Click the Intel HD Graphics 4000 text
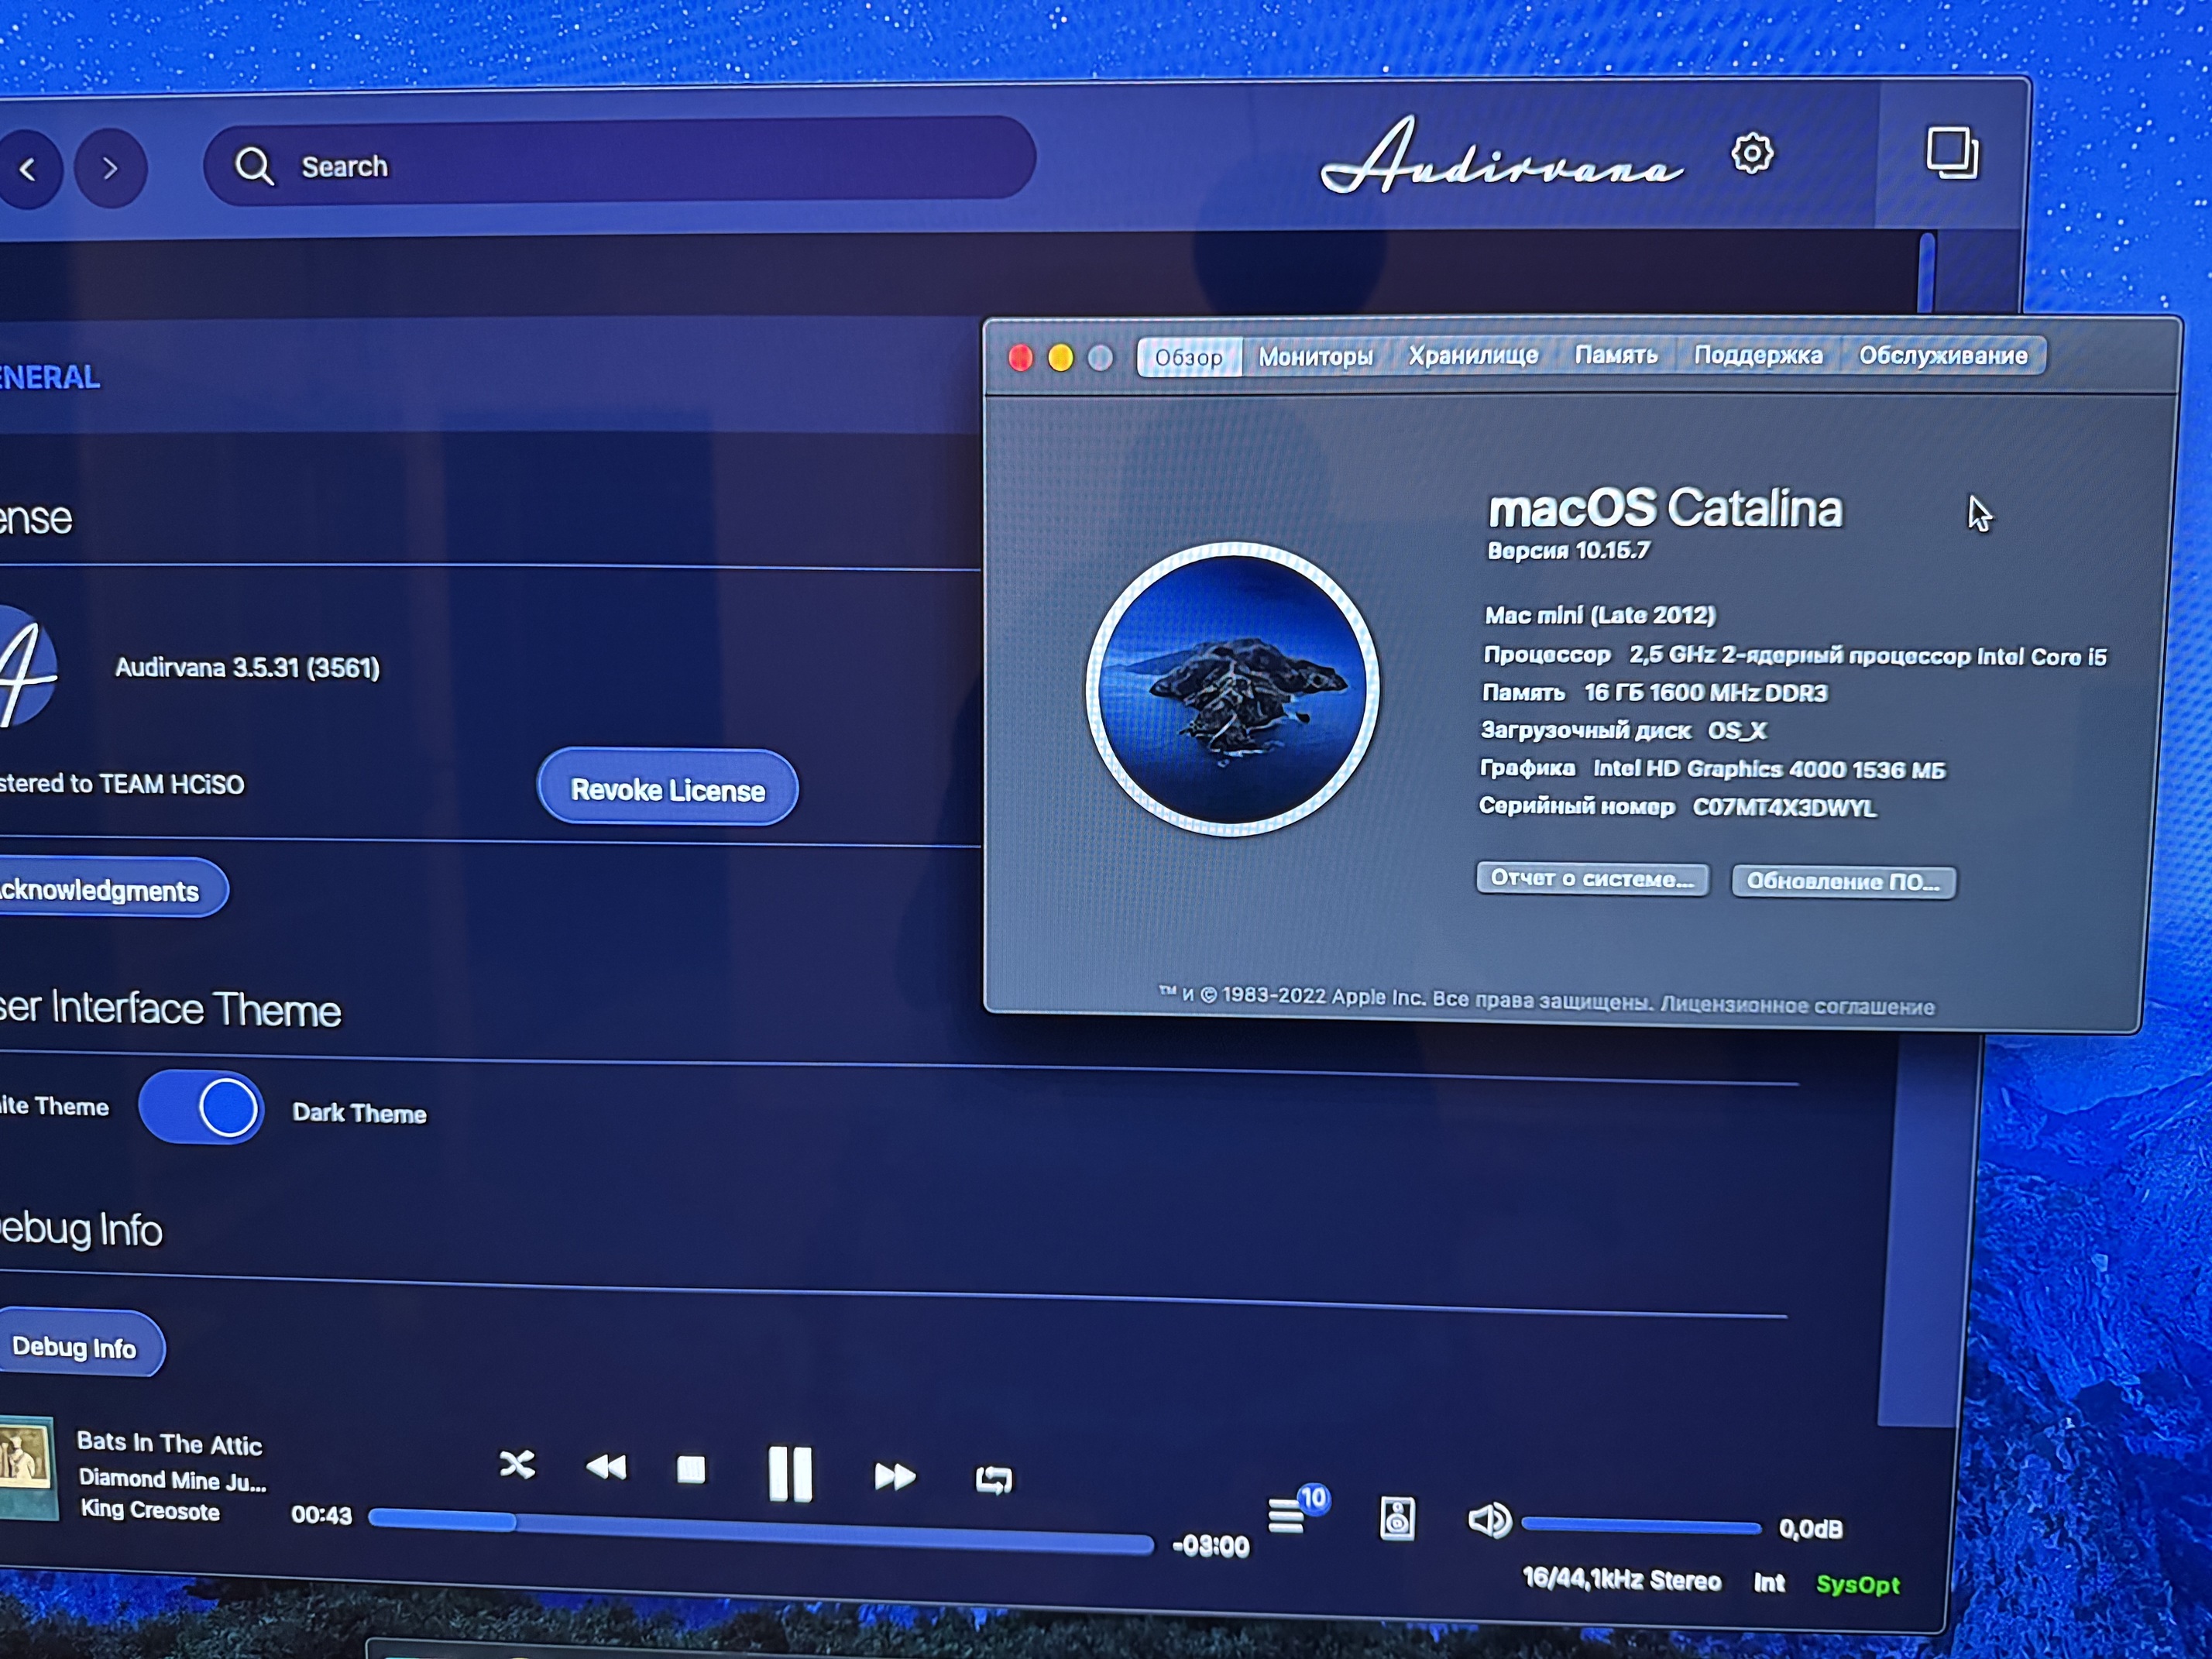Image resolution: width=2212 pixels, height=1659 pixels. point(1769,769)
